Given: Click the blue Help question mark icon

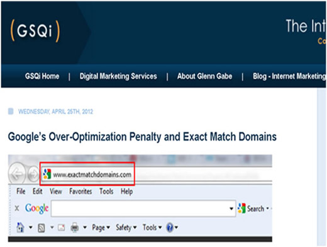Looking at the screenshot, I should pos(170,227).
